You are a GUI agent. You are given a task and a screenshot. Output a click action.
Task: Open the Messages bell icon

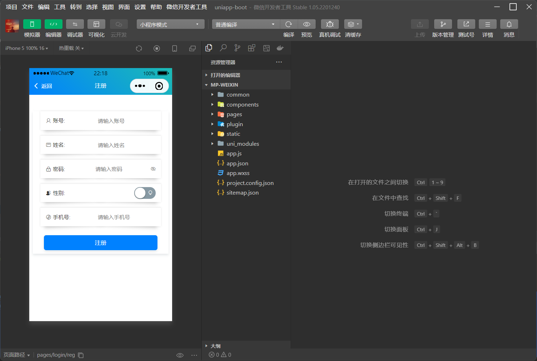tap(509, 24)
